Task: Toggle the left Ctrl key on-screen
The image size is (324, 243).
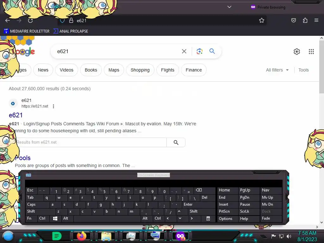Action: (x=44, y=218)
